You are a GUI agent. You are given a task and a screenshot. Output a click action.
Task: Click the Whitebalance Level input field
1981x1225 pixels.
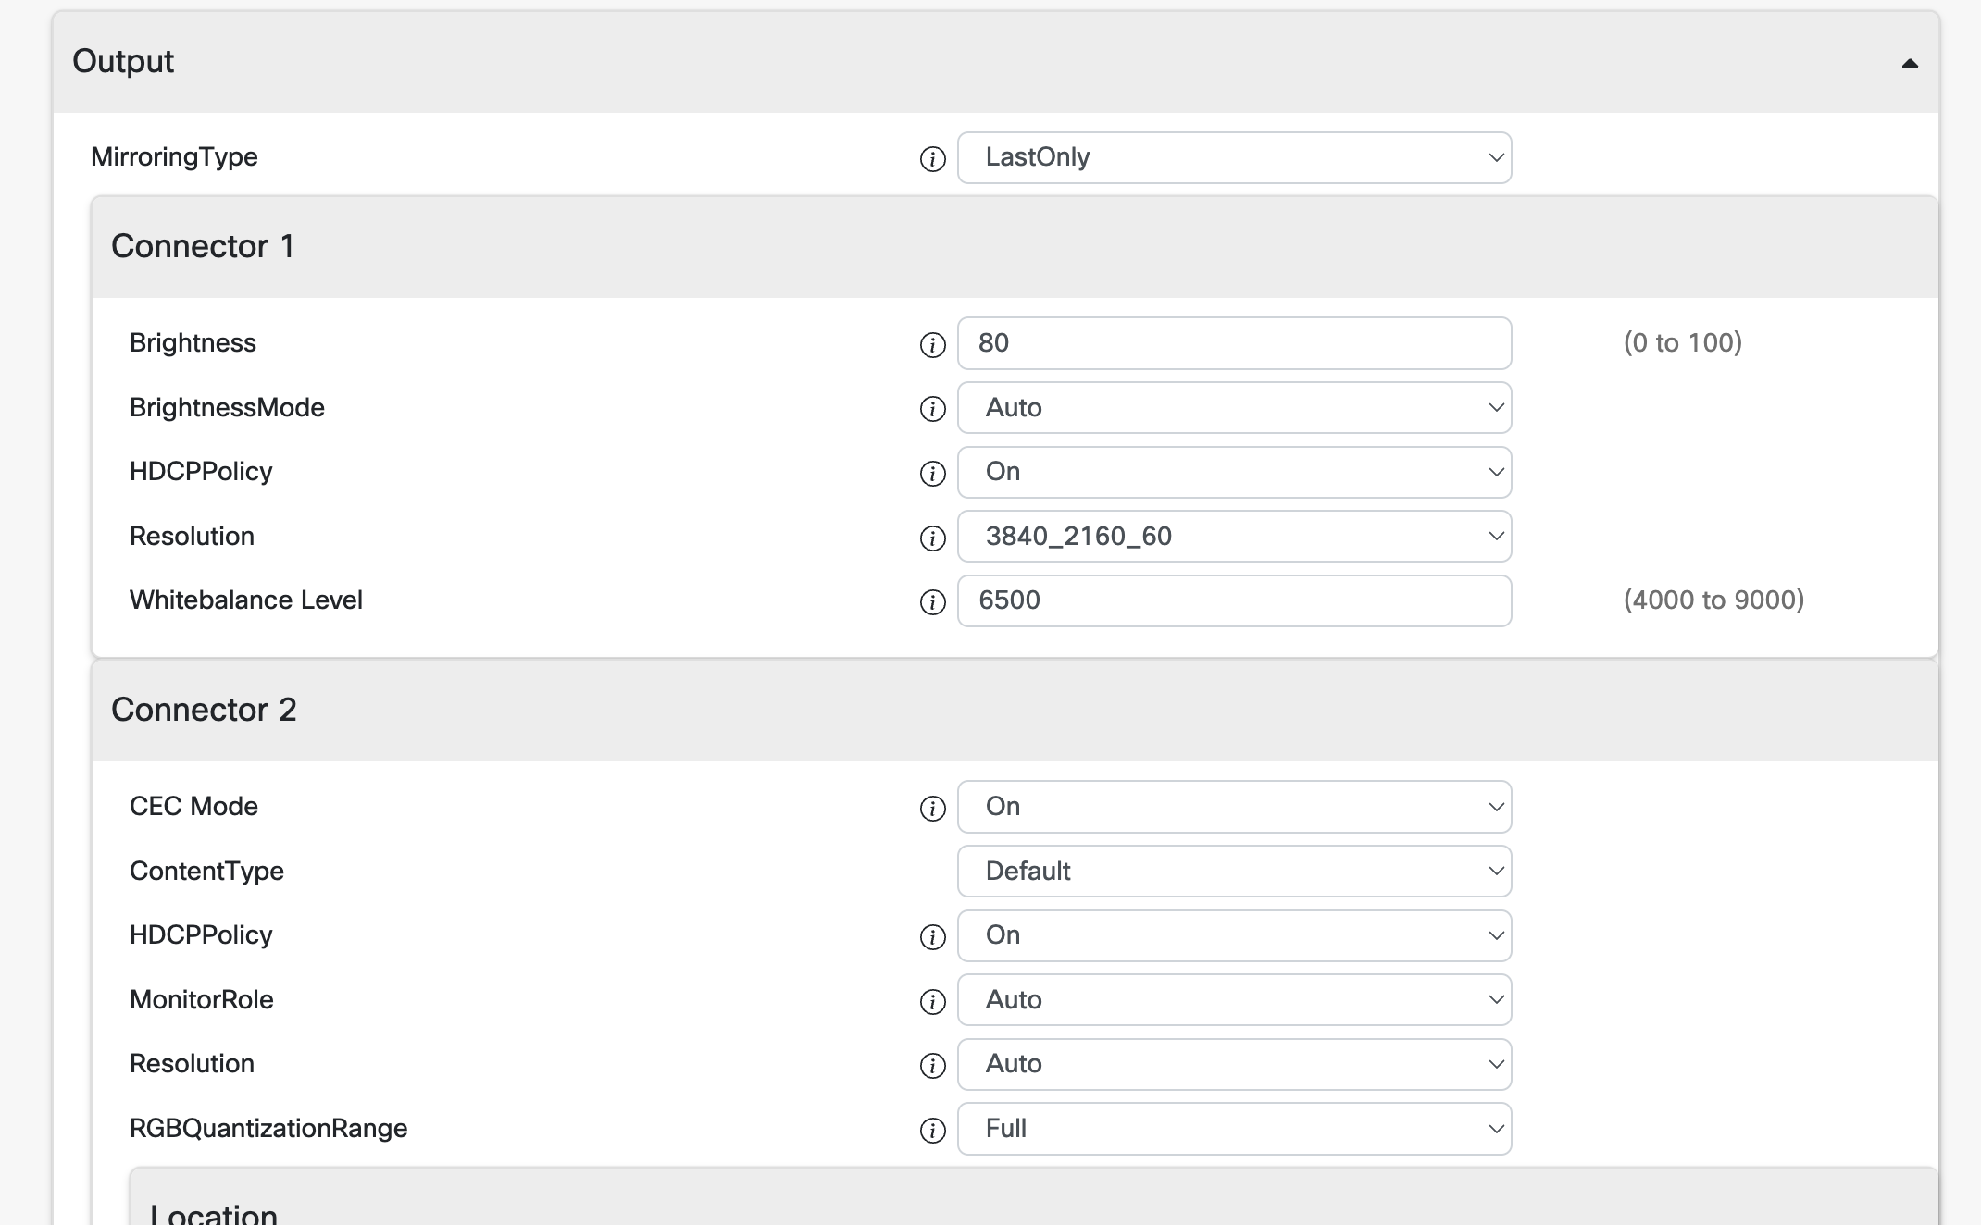click(x=1234, y=601)
